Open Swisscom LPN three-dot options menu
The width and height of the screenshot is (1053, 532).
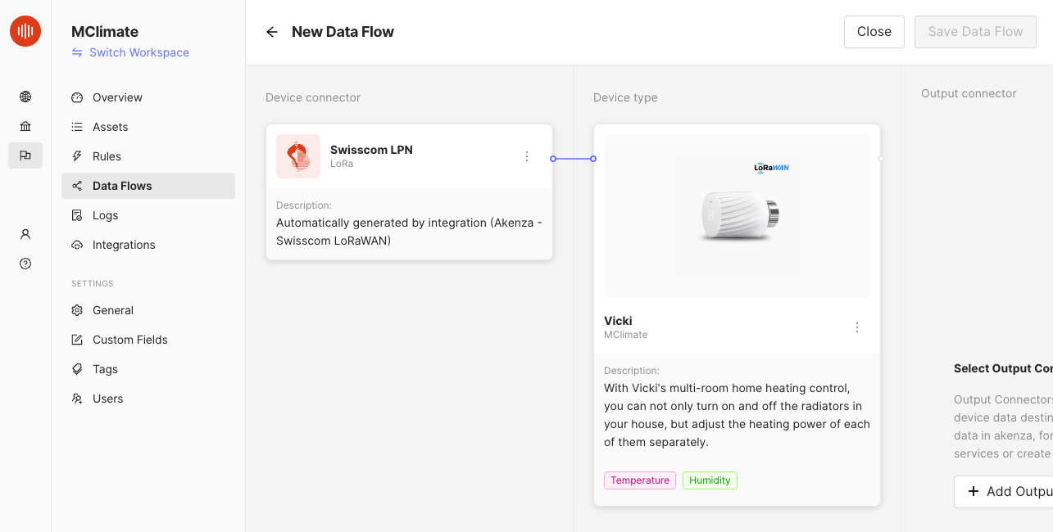click(527, 156)
